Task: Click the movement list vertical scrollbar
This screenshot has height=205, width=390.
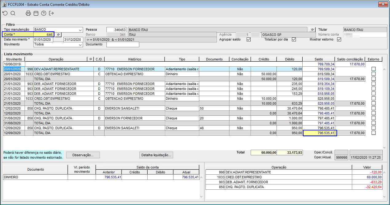Action: 384,107
